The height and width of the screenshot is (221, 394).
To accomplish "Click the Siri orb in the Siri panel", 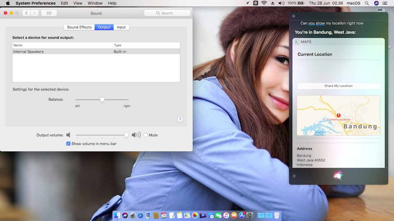I will (339, 176).
